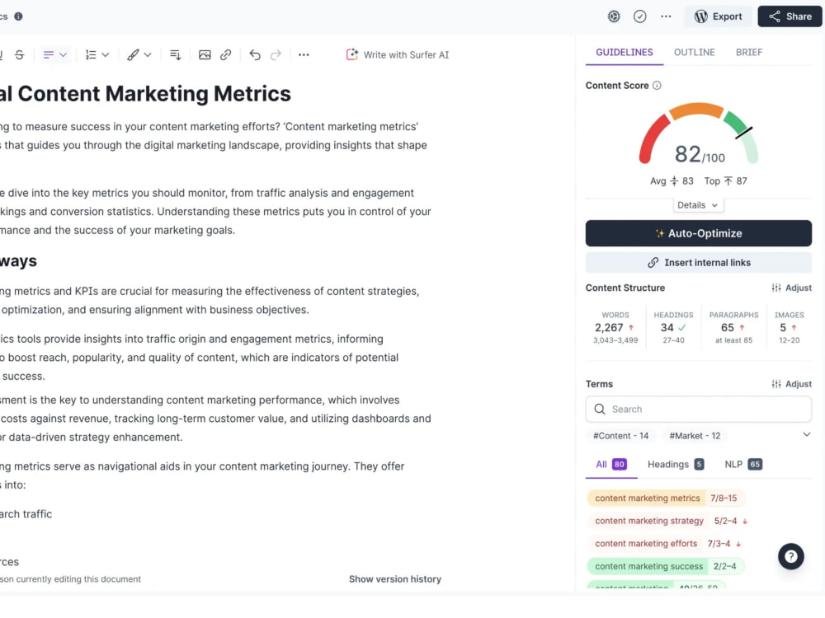Image resolution: width=825 pixels, height=618 pixels.
Task: Select the NLP terms tab
Action: coord(743,465)
